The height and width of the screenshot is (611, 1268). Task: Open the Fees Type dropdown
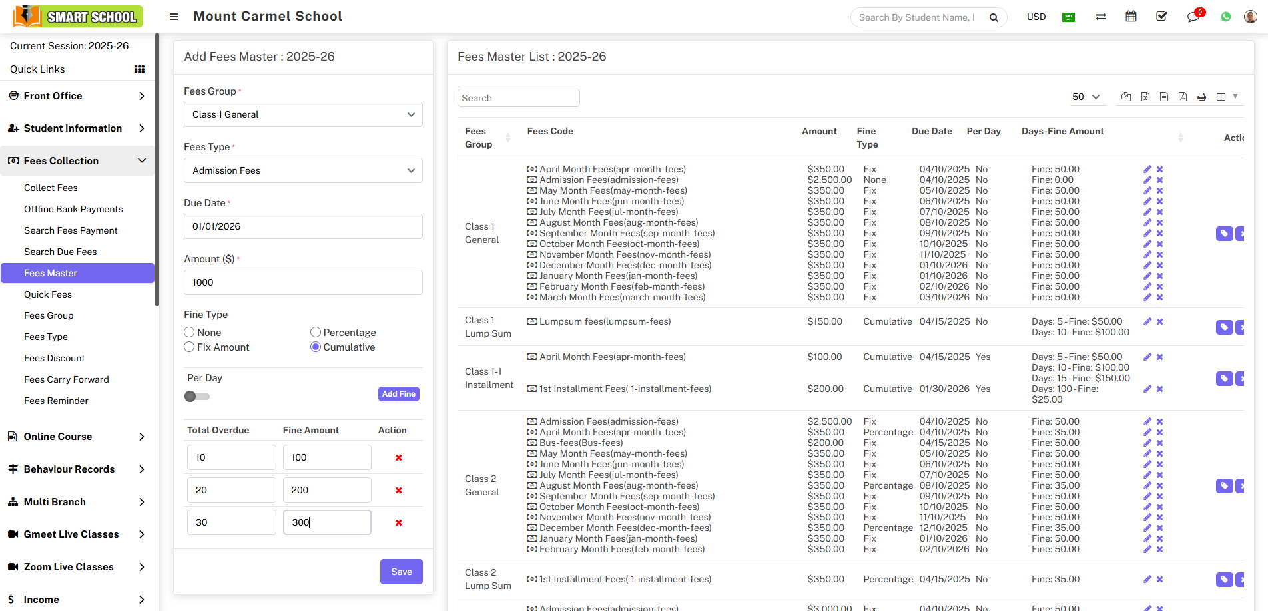(303, 170)
